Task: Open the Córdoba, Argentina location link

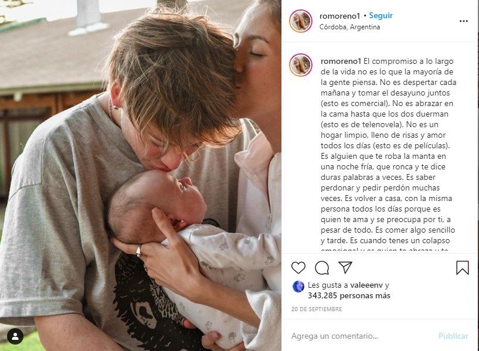Action: tap(350, 27)
